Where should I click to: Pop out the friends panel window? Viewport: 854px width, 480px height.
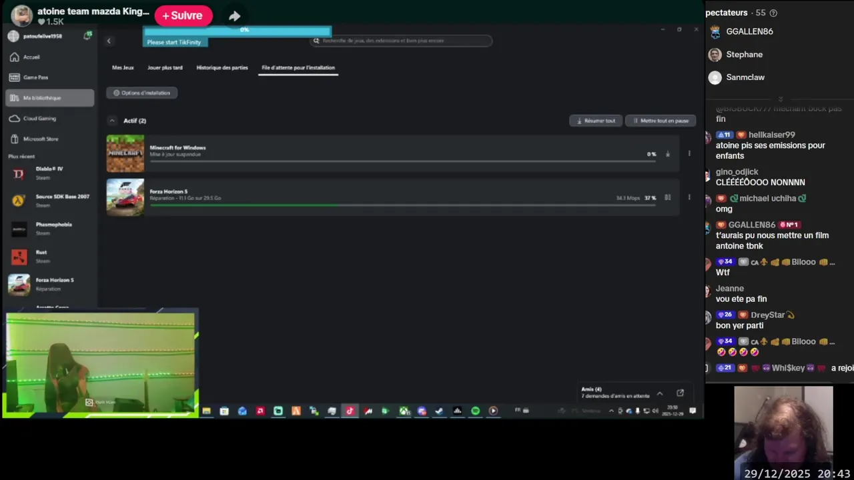(680, 393)
